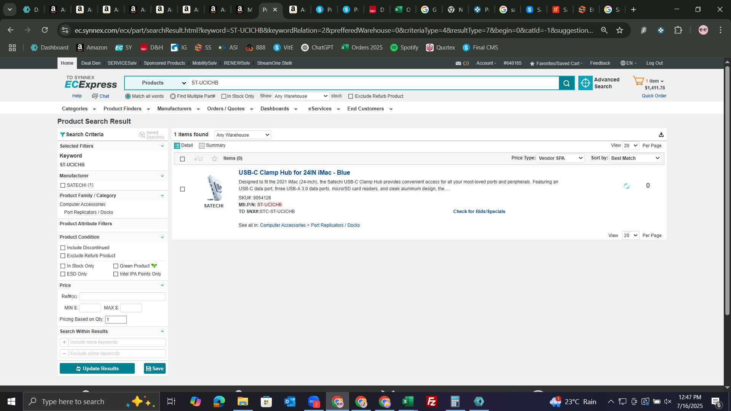Image resolution: width=731 pixels, height=411 pixels.
Task: Open the Amazon bookmark
Action: tap(92, 48)
